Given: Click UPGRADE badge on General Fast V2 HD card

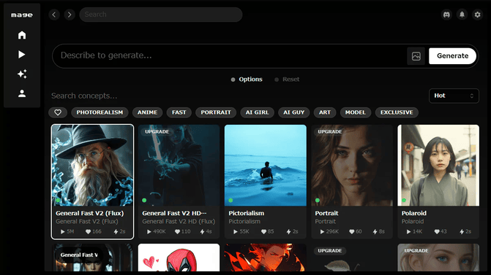Looking at the screenshot, I should tap(157, 132).
